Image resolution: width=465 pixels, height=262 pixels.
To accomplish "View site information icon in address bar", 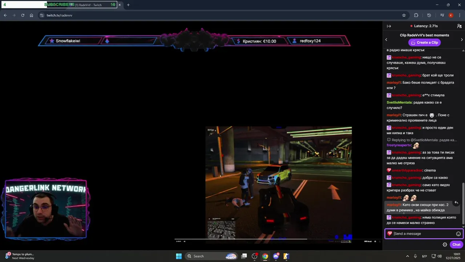I will point(42,15).
